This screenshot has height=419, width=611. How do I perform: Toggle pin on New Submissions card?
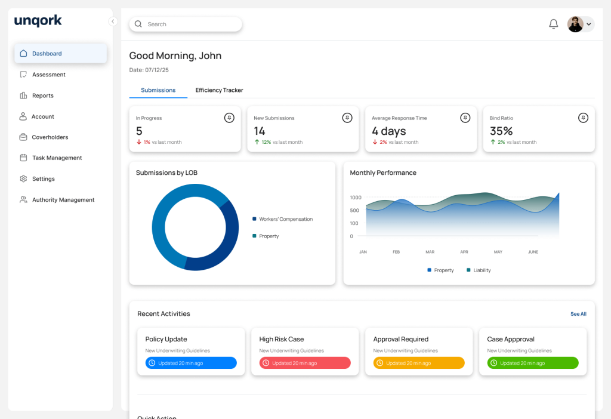[x=347, y=118]
